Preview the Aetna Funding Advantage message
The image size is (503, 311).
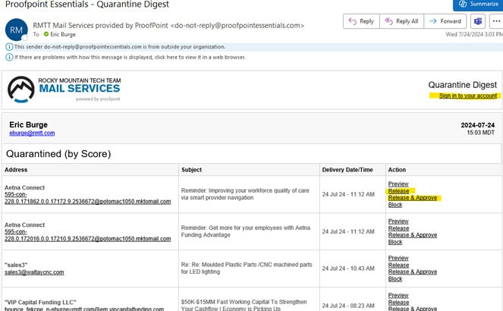click(398, 221)
